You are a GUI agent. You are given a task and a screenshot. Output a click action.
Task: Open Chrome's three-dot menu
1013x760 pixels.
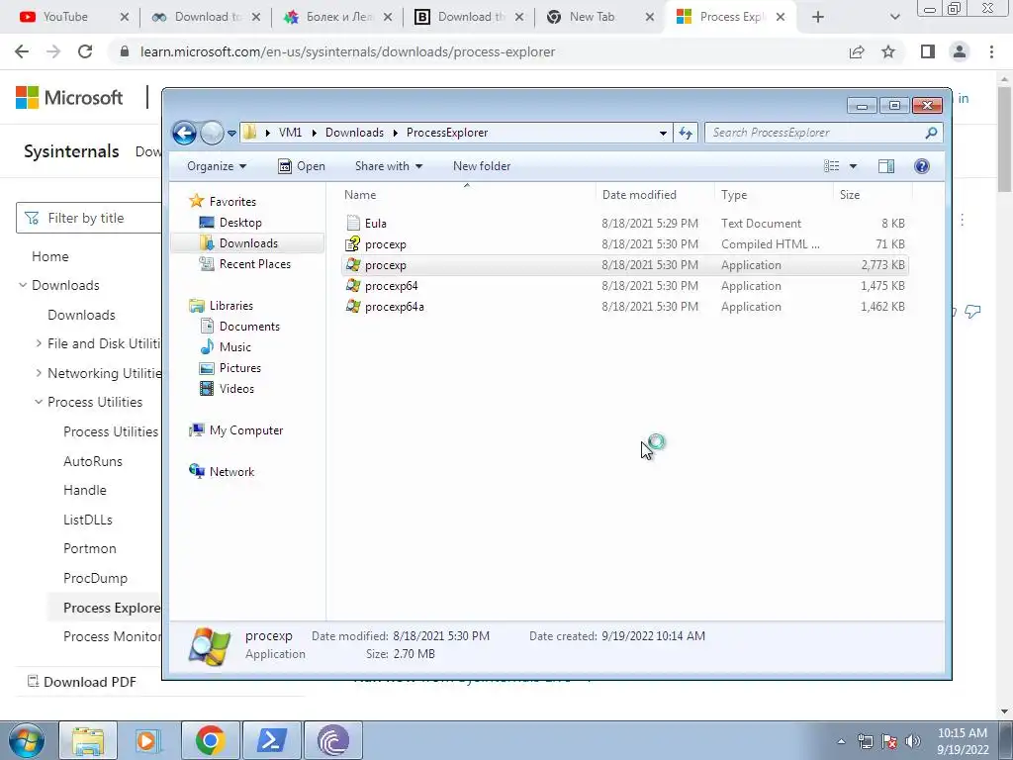991,51
